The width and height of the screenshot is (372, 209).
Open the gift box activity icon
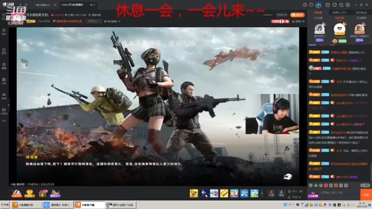[43, 193]
